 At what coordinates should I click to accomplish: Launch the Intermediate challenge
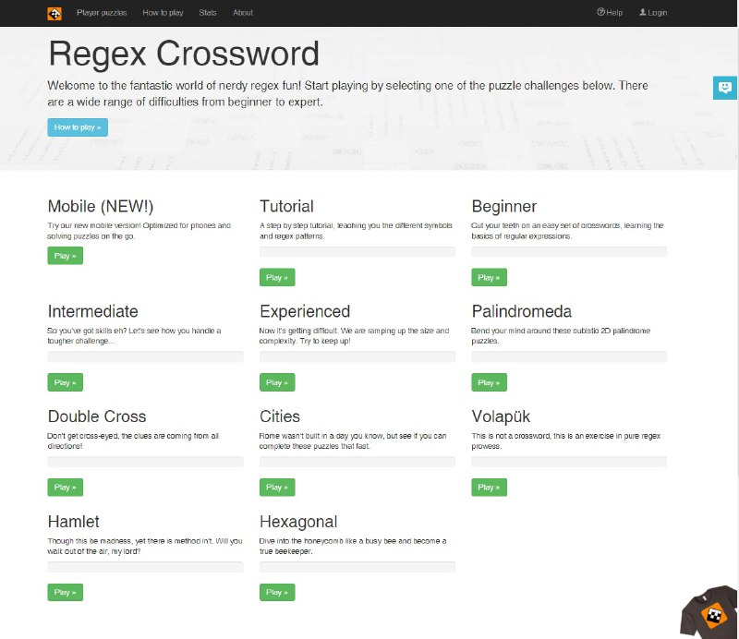pyautogui.click(x=64, y=382)
